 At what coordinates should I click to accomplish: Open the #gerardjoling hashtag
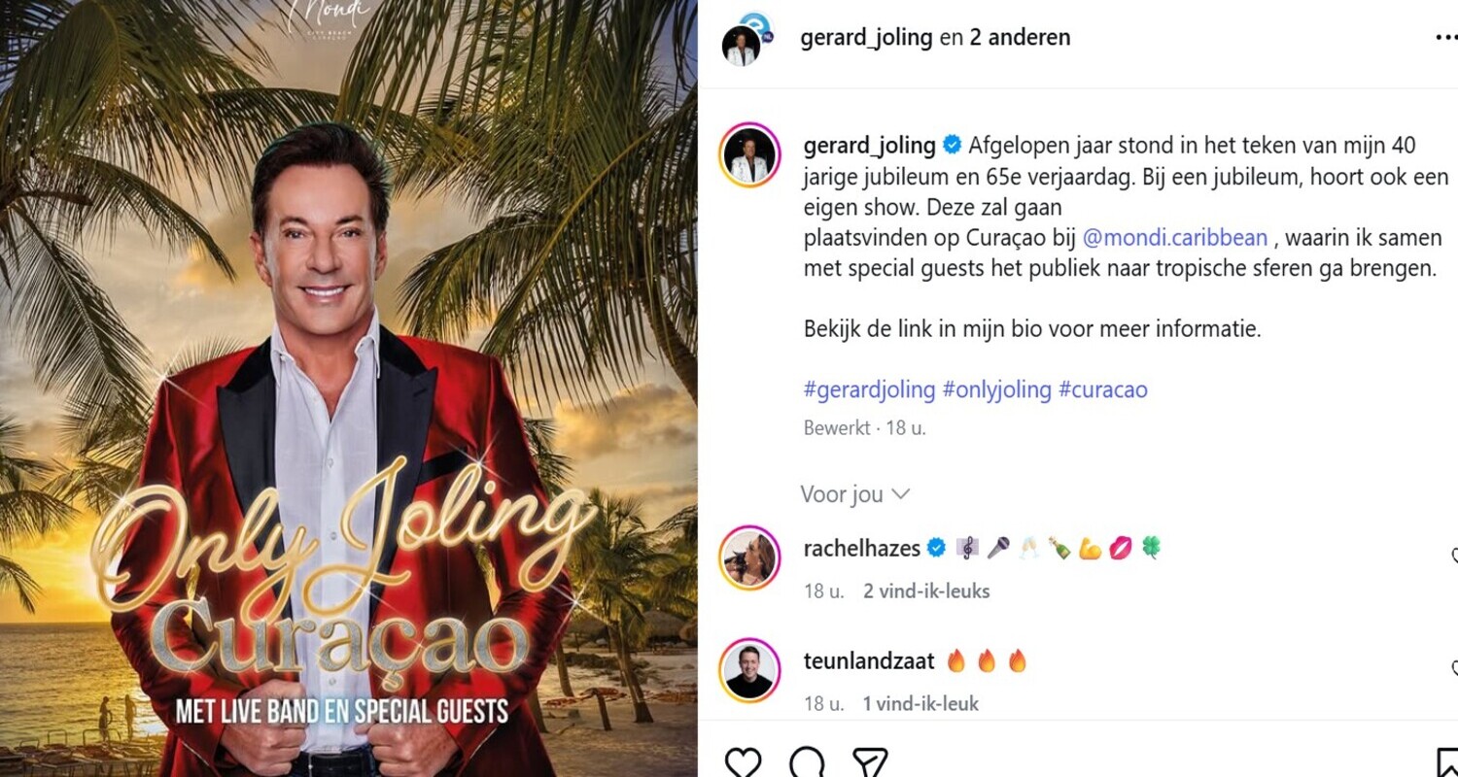869,390
